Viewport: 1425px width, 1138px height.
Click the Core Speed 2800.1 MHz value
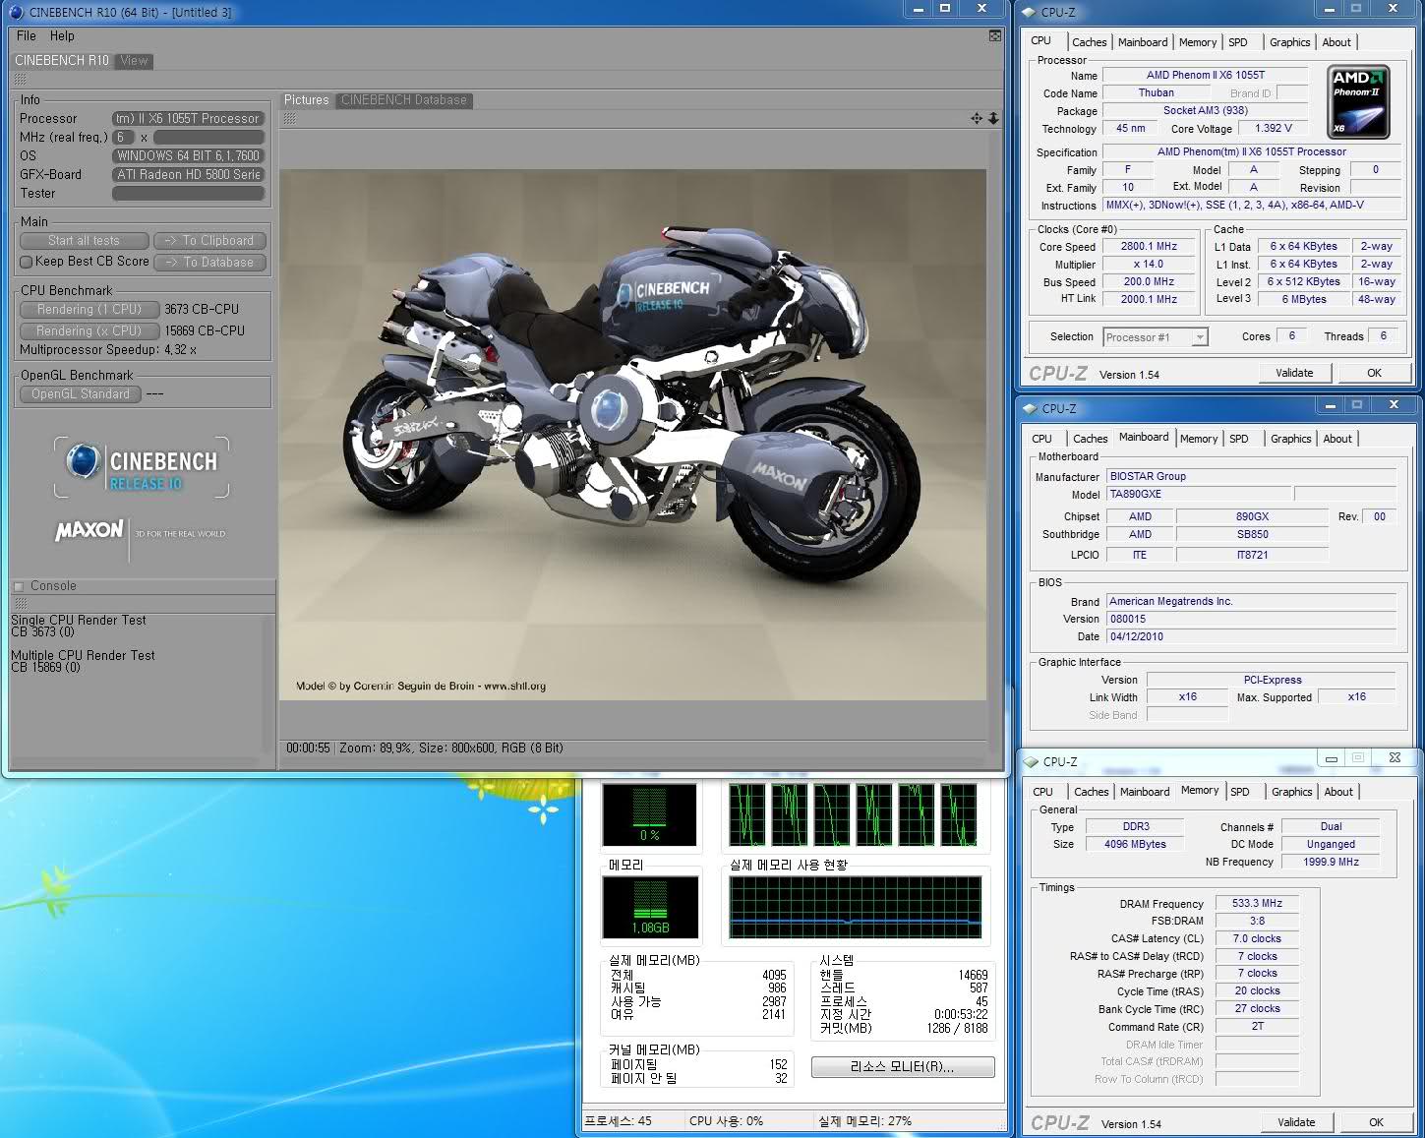(1149, 247)
